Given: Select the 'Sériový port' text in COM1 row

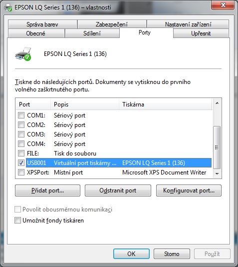Looking at the screenshot, I should point(70,115).
